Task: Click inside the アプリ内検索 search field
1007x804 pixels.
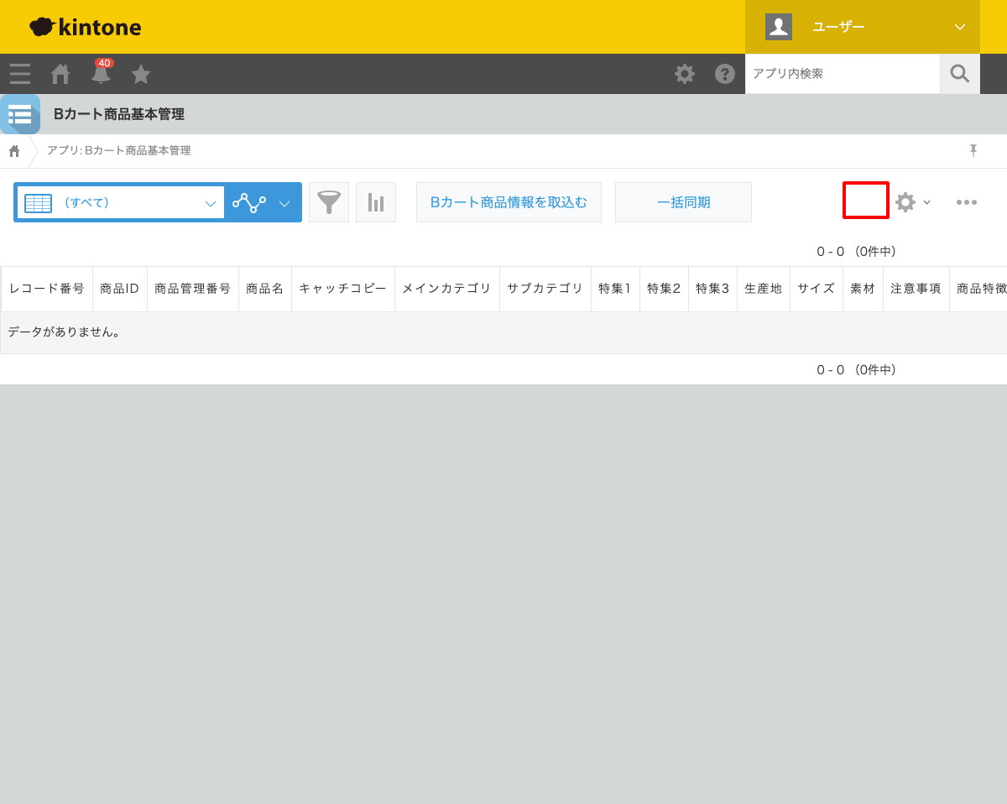Action: 843,74
